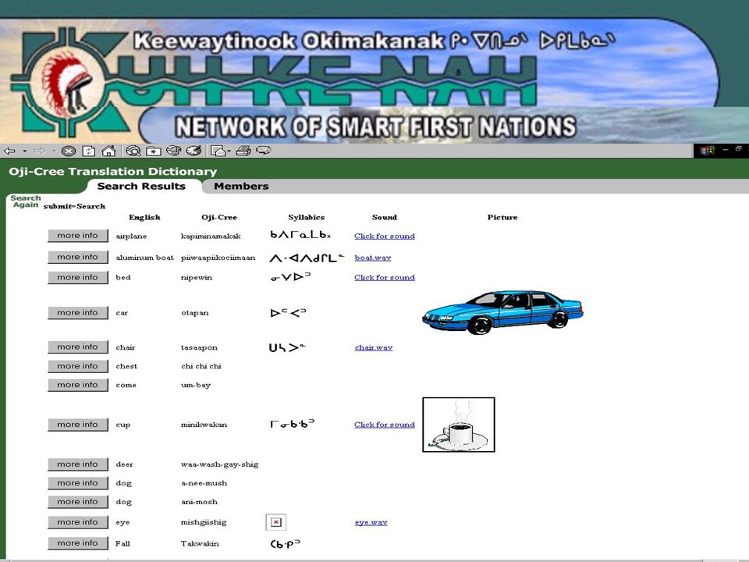The width and height of the screenshot is (749, 562).
Task: Click the Syllabics column header
Action: (306, 218)
